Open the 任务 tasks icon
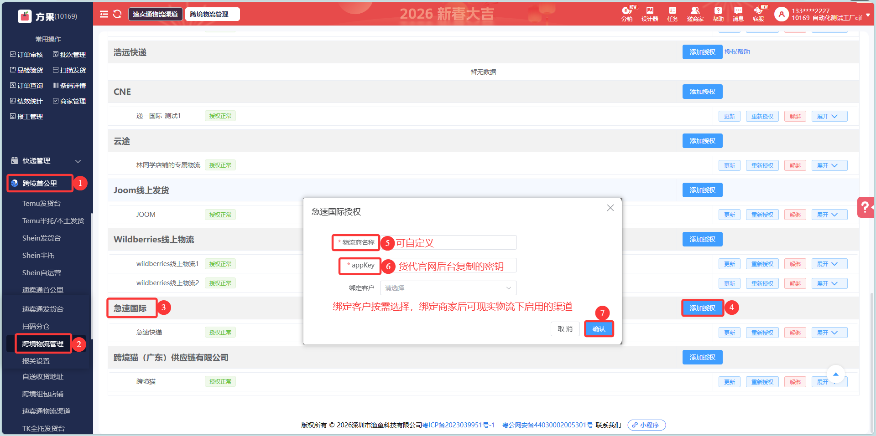 673,14
